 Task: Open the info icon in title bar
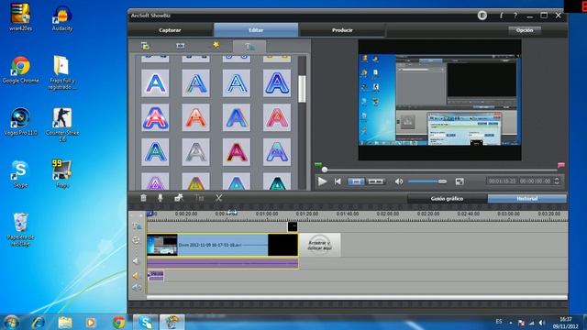point(501,16)
